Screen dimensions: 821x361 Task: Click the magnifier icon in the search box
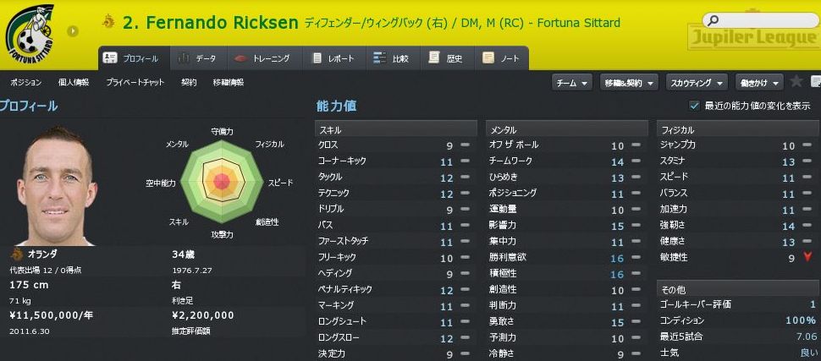tap(714, 21)
